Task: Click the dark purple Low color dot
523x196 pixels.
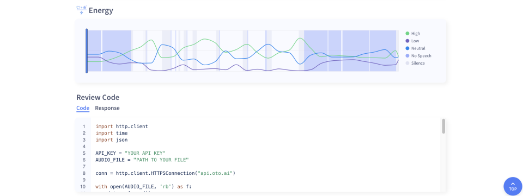Action: [x=408, y=41]
